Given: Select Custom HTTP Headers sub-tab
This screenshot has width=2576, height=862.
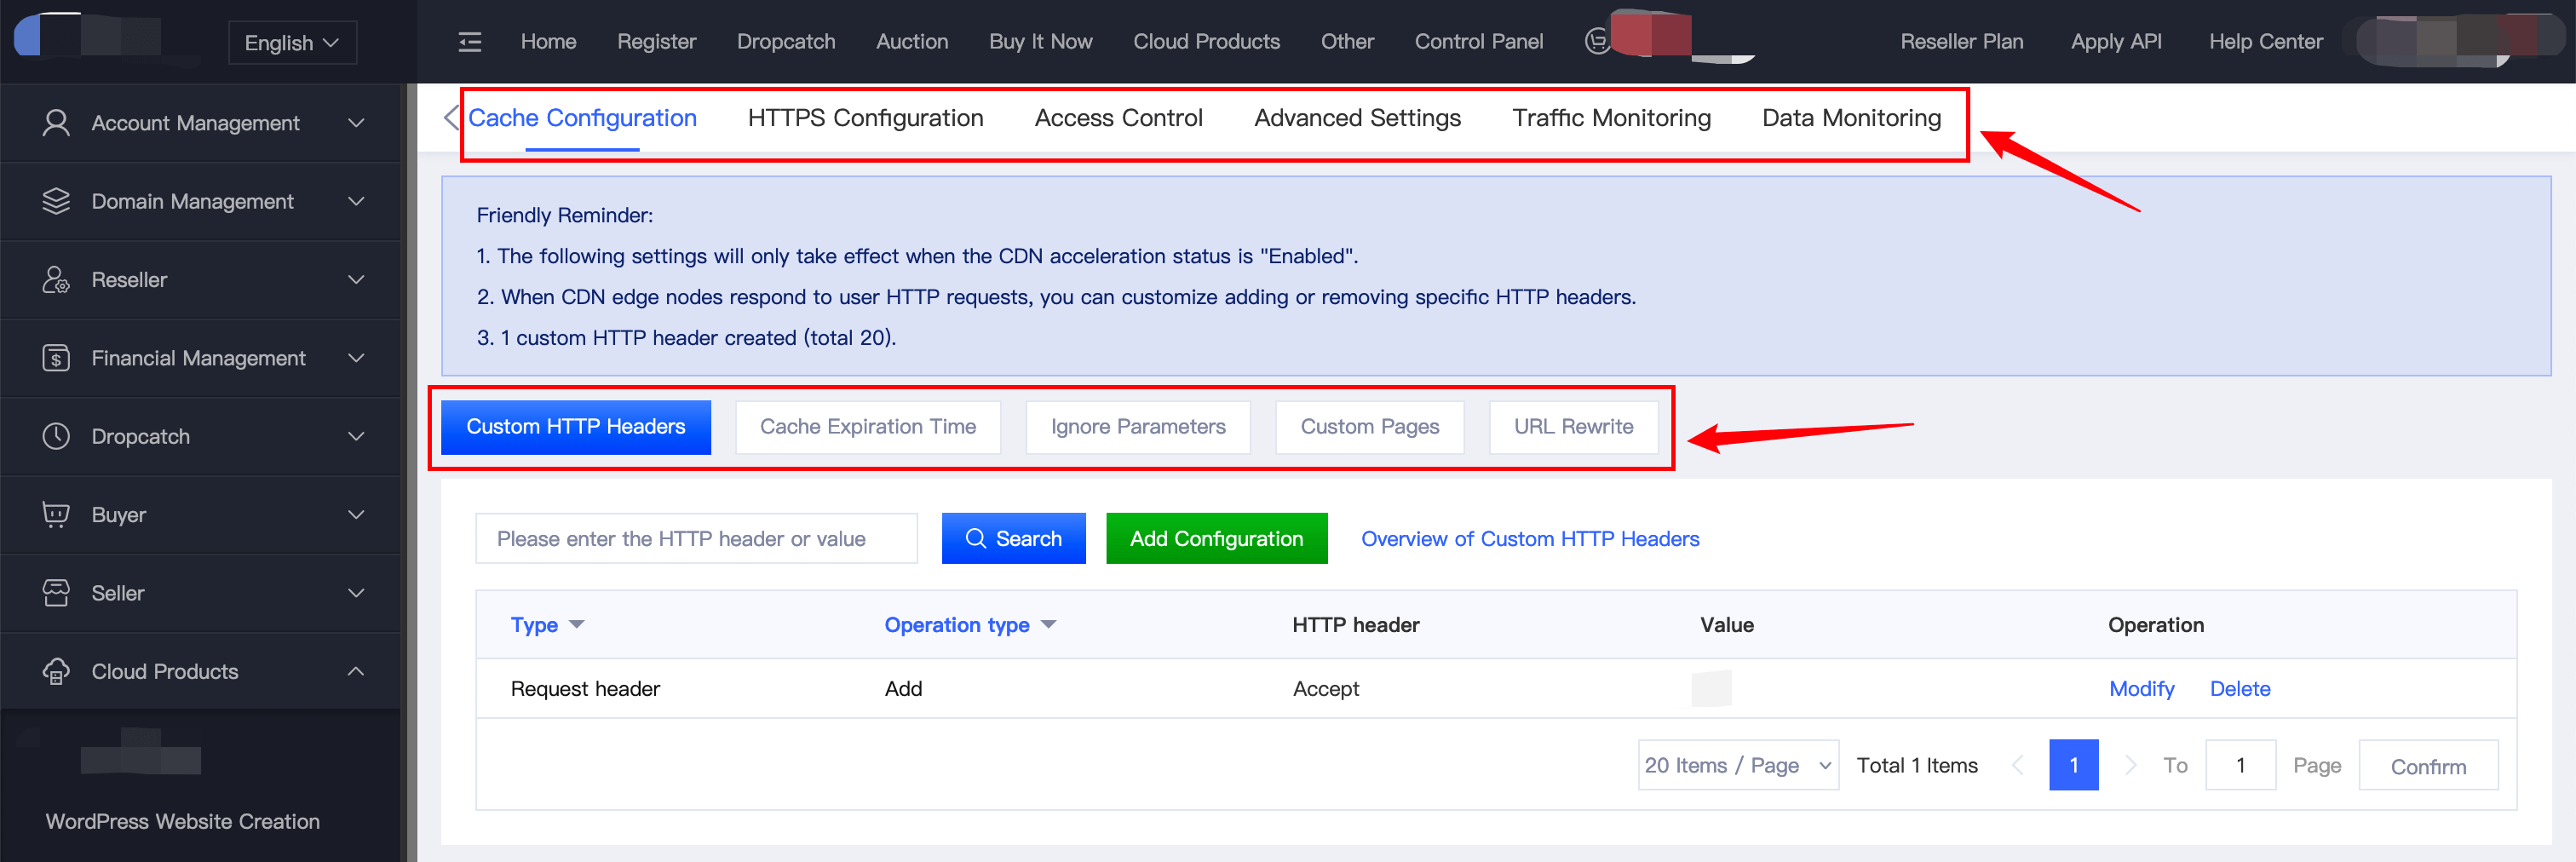Looking at the screenshot, I should click(576, 427).
